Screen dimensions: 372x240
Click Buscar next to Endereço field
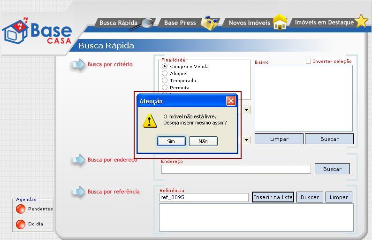pos(332,169)
